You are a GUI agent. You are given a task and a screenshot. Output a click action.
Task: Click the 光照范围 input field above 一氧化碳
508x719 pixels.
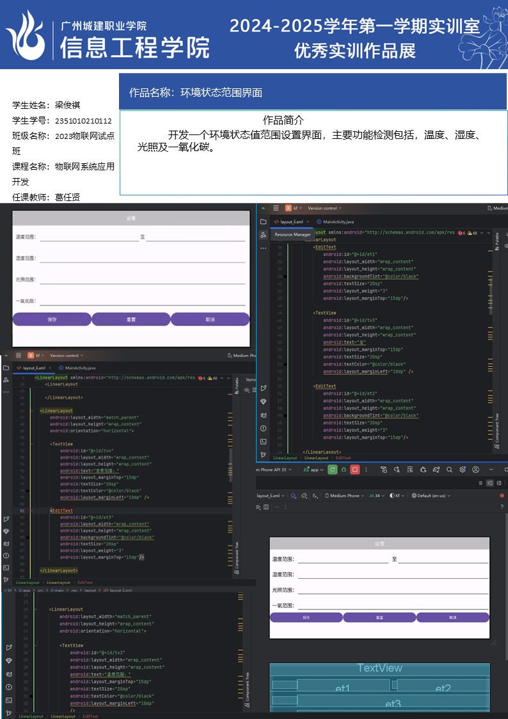click(x=142, y=280)
